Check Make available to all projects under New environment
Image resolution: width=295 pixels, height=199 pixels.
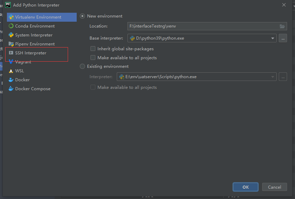[x=93, y=57]
